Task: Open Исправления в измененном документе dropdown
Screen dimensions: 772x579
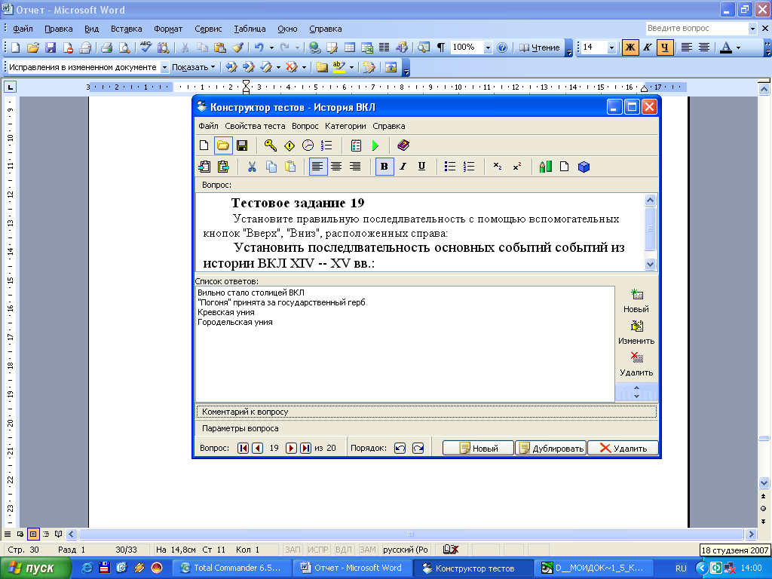Action: tap(164, 67)
